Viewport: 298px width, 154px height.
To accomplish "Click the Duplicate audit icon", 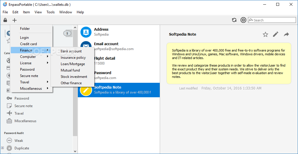I will pyautogui.click(x=9, y=148).
